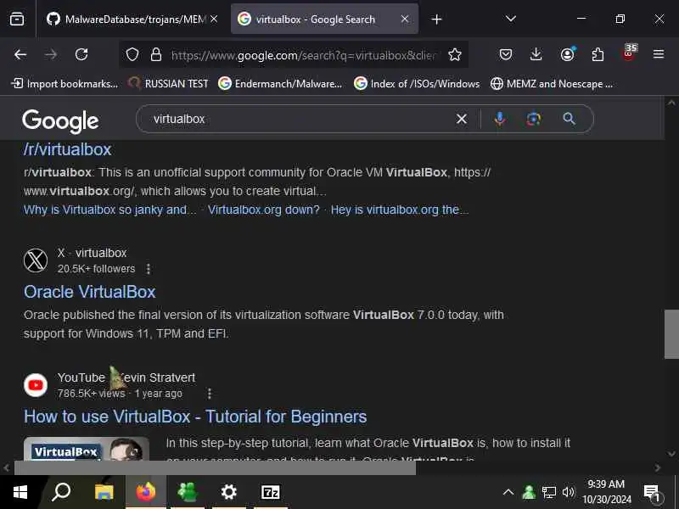Clear the Google search box text
This screenshot has width=679, height=509.
[x=462, y=119]
